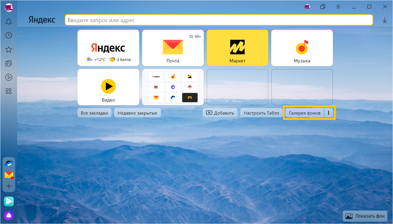
Task: Open the Видео tile
Action: click(x=108, y=87)
